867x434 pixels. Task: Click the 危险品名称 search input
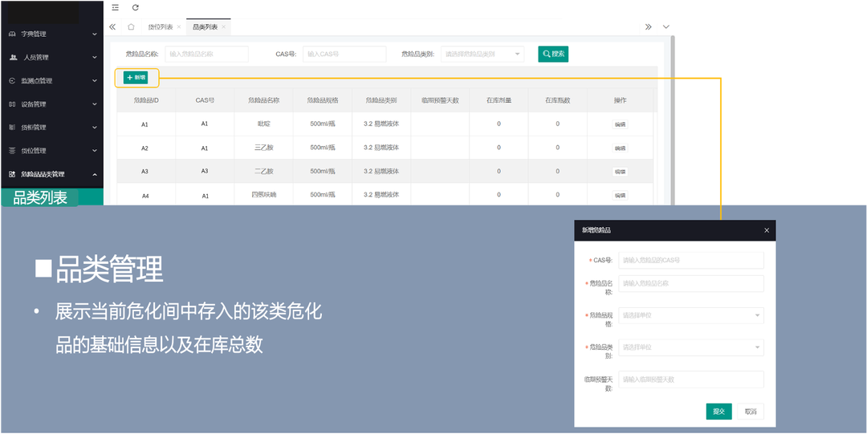(x=207, y=55)
